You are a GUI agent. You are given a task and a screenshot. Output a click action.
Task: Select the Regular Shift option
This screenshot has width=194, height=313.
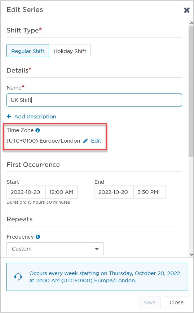pyautogui.click(x=28, y=51)
